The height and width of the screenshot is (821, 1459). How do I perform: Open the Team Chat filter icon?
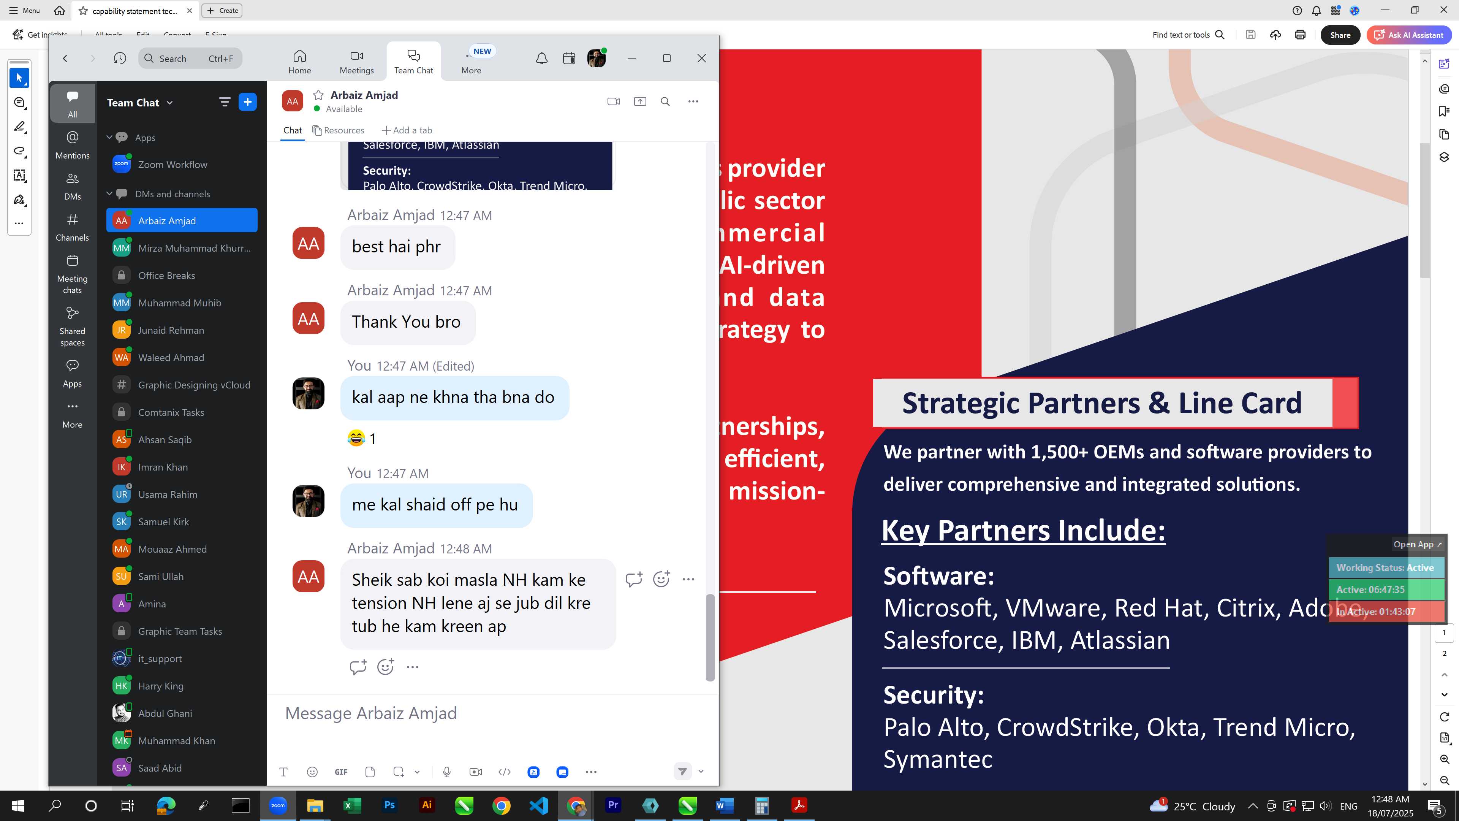tap(224, 102)
